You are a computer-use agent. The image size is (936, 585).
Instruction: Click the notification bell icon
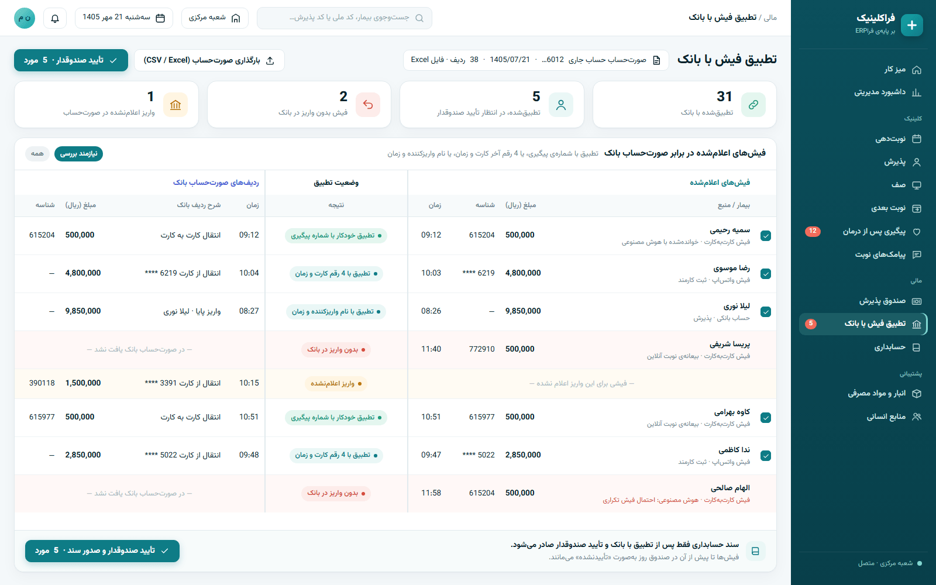point(55,18)
